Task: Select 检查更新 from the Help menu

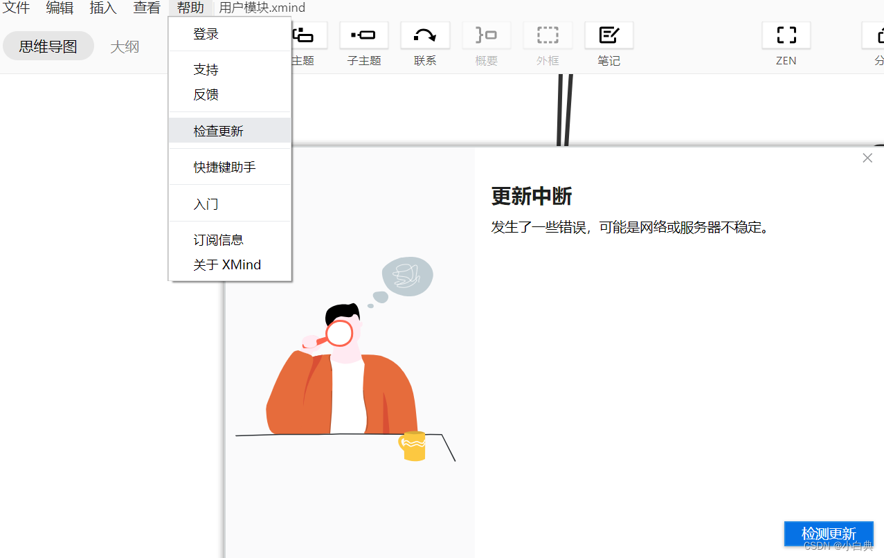Action: click(x=219, y=129)
